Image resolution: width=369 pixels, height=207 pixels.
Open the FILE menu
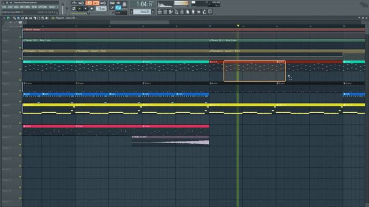tap(5, 7)
